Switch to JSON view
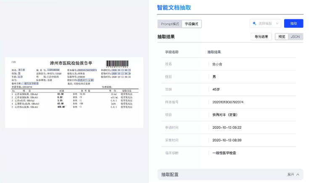The width and height of the screenshot is (309, 183). [295, 37]
